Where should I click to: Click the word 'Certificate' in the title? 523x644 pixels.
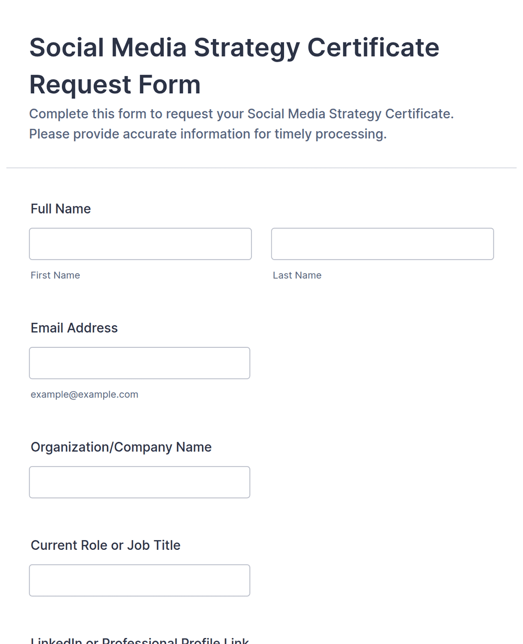[373, 48]
